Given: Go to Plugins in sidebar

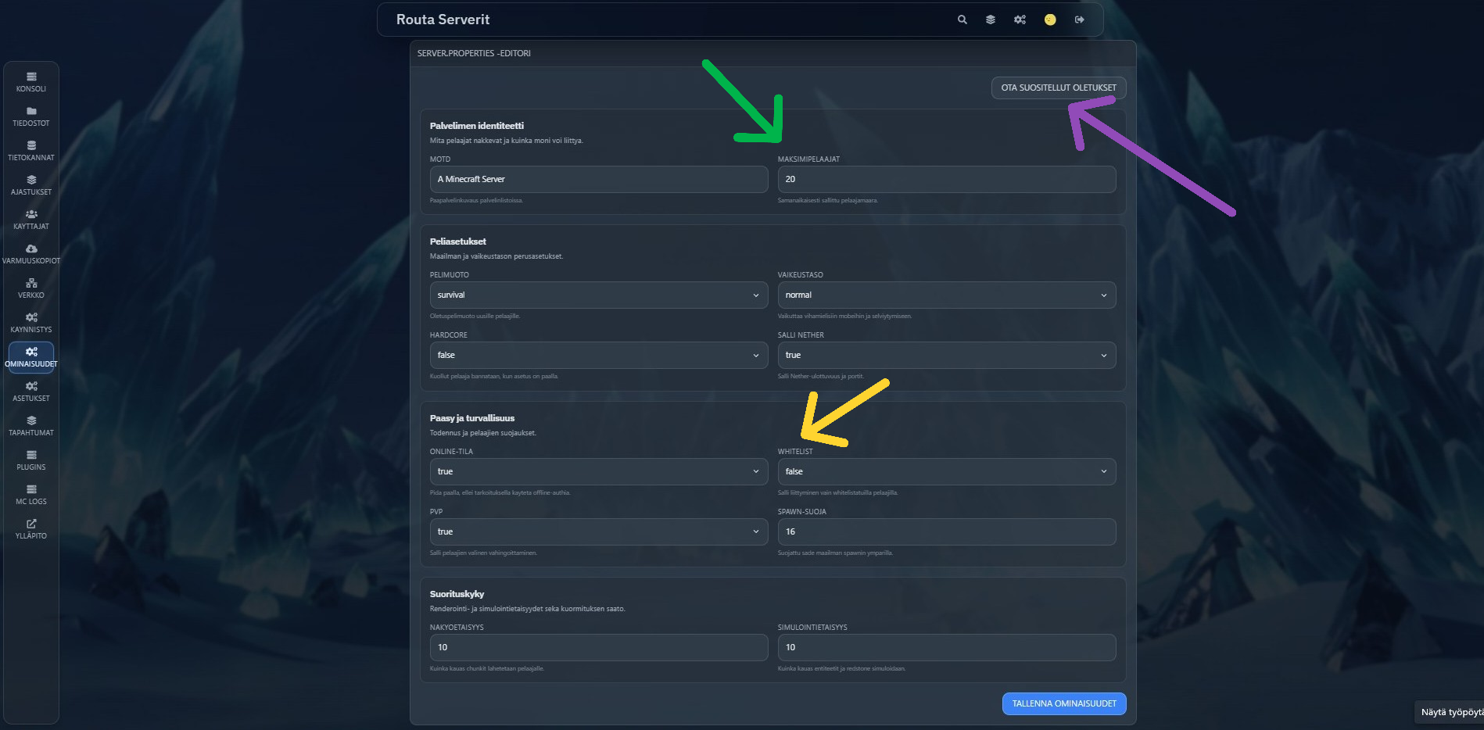Looking at the screenshot, I should (x=31, y=460).
